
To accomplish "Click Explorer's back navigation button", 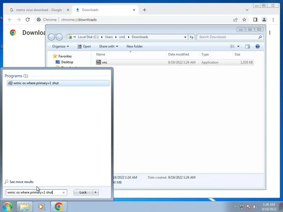I will coord(51,37).
